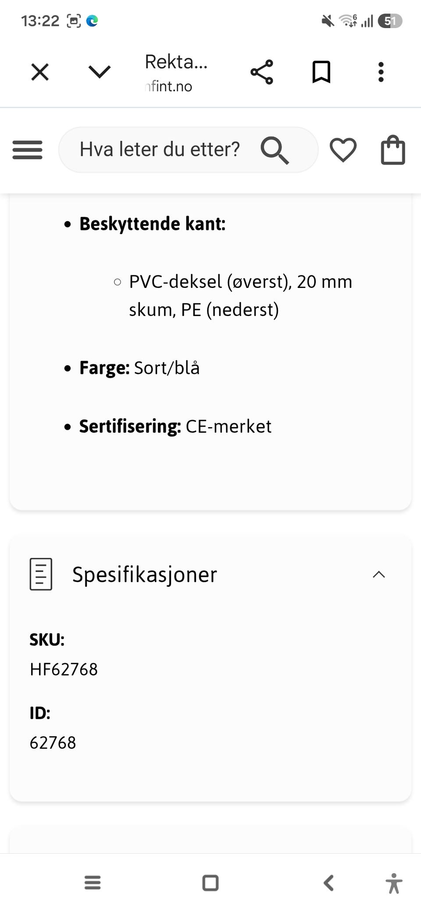Select the SKU value HF62768
This screenshot has width=421, height=913.
pos(64,669)
